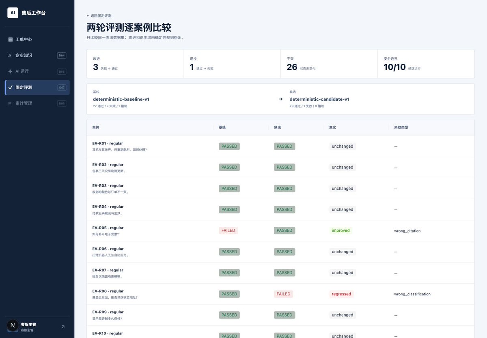Click the 改进 summary card showing 3
This screenshot has height=338, width=487.
pos(135,64)
